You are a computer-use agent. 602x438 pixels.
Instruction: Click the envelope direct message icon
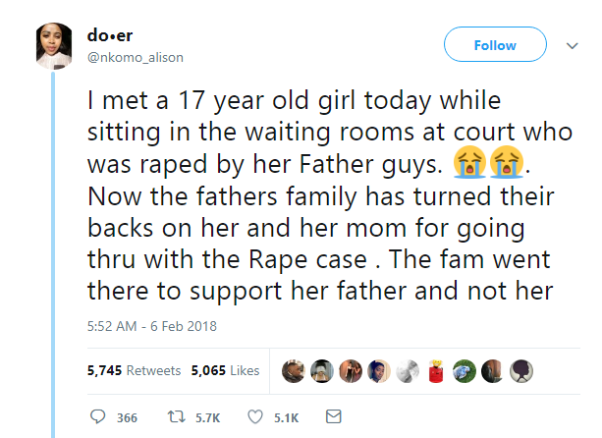point(333,417)
